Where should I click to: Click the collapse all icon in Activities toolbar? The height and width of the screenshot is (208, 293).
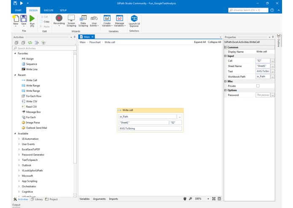pos(23,43)
